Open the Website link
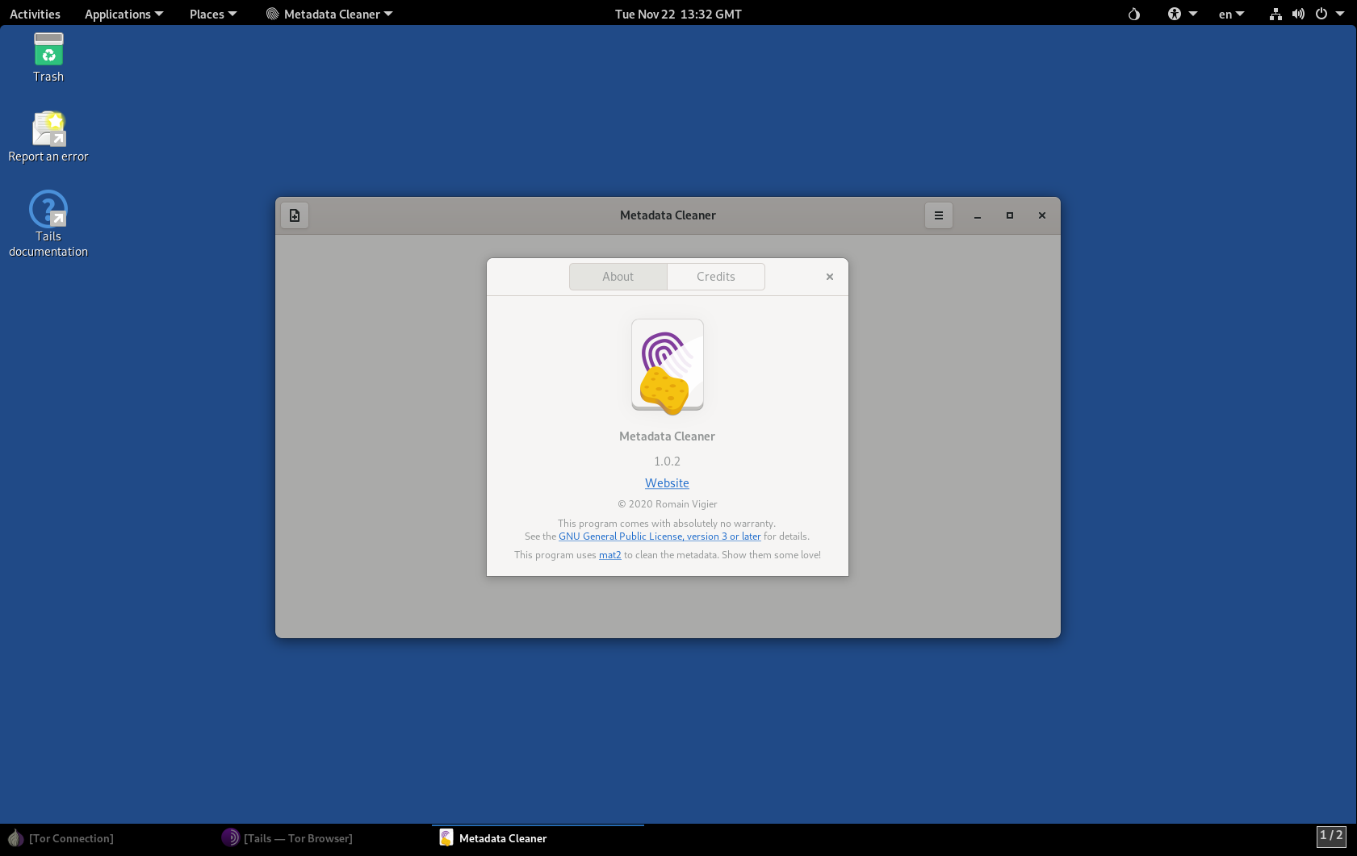Screen dimensions: 1357x856 click(x=667, y=483)
